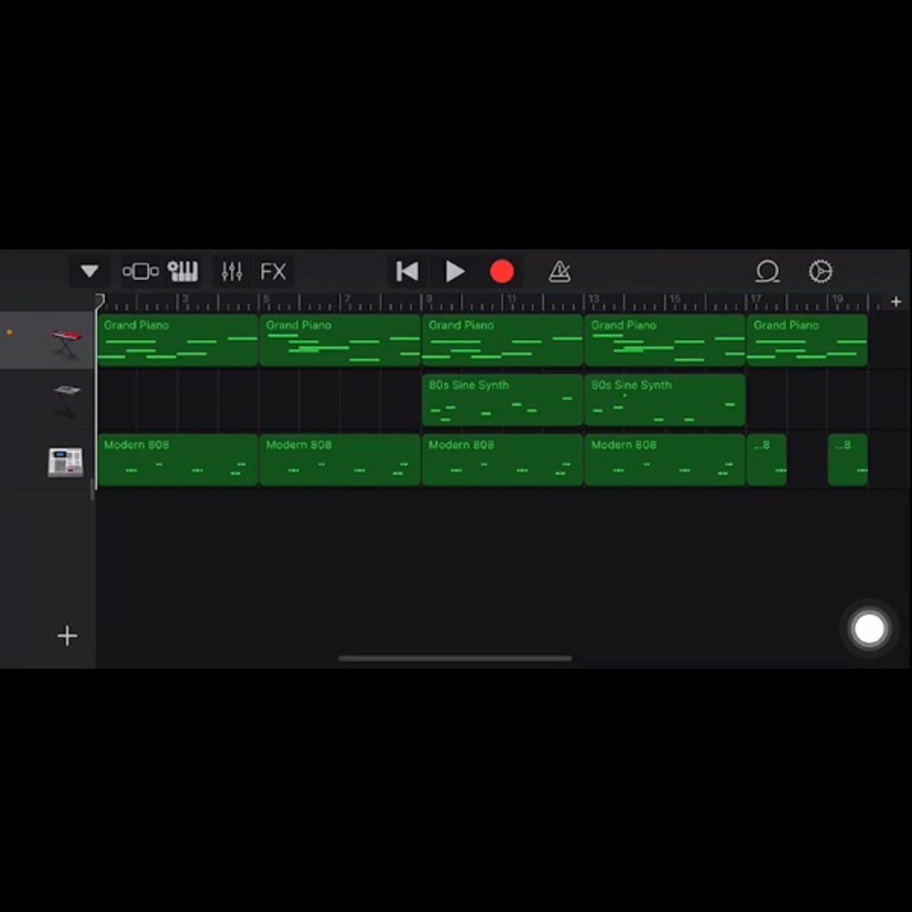Go to beginning with rewind button
The image size is (912, 912).
tap(407, 271)
